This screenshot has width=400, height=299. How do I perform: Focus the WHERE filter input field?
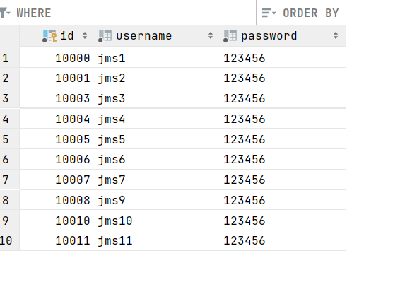(135, 13)
